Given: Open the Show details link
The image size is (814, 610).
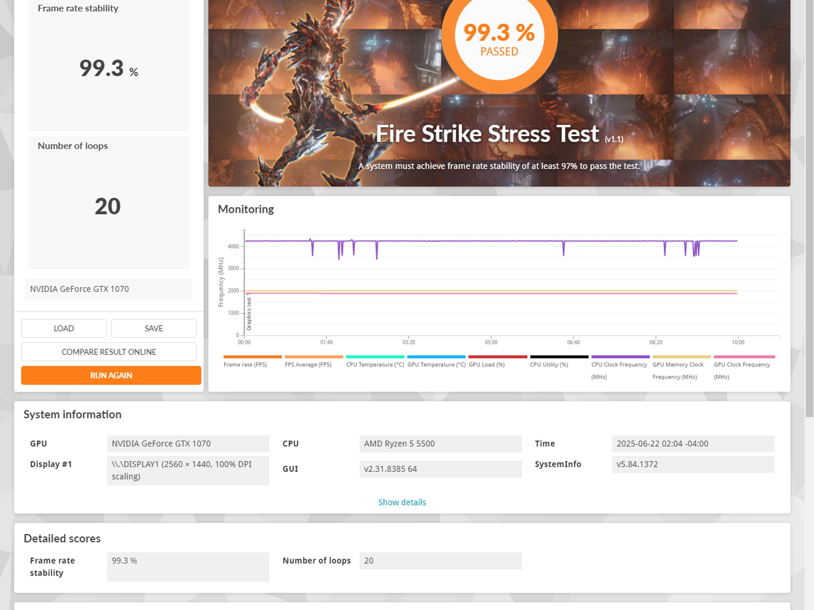Looking at the screenshot, I should pos(402,502).
